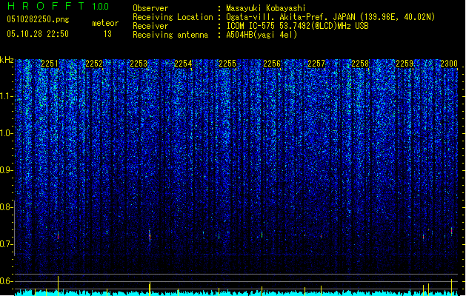Click the 1.0 frequency axis label
466x296 pixels.
pyautogui.click(x=6, y=133)
